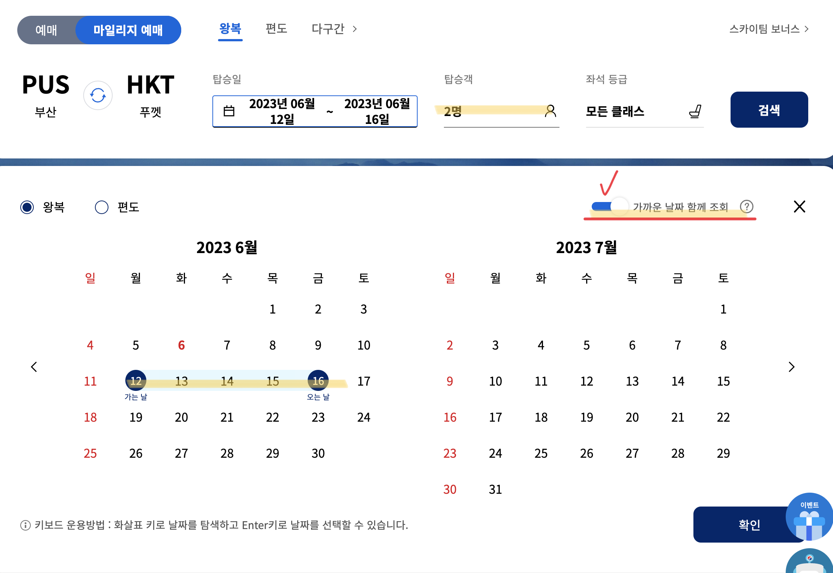Screen dimensions: 833x573
Task: Click the help question mark icon
Action: [x=746, y=207]
